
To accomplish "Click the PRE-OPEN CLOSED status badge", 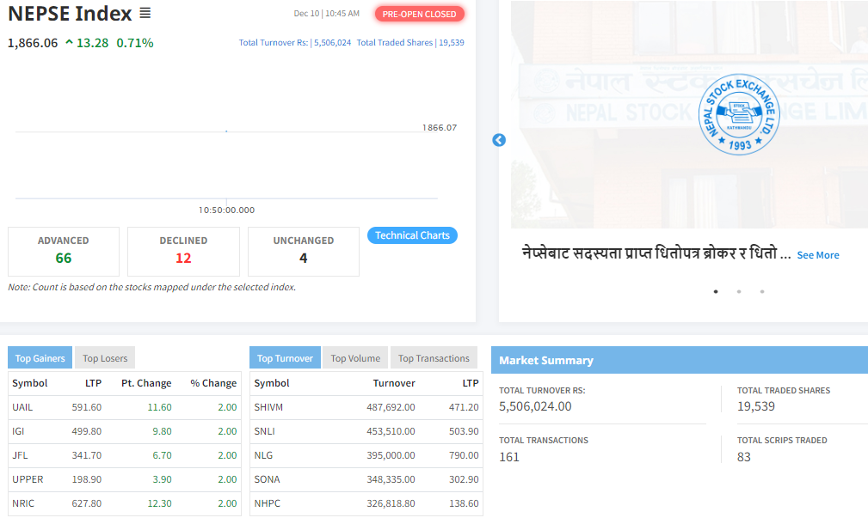I will point(419,15).
